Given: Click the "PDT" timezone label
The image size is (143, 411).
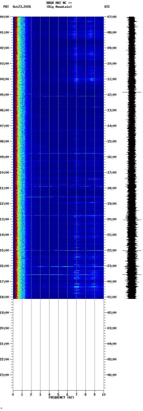Looking at the screenshot, I should 6,7.
